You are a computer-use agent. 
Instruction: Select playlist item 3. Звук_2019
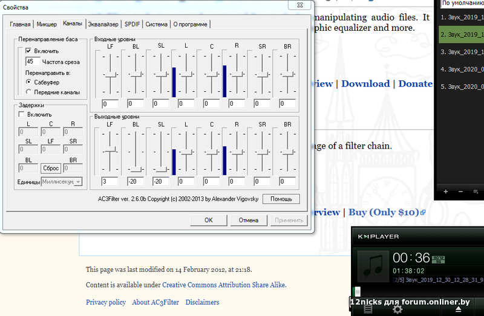(x=461, y=52)
